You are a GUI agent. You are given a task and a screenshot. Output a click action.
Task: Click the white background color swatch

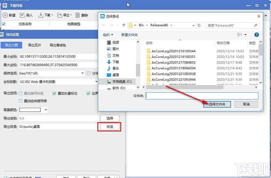point(30,110)
